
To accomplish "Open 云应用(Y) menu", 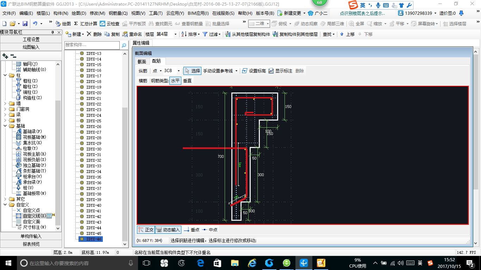I will [x=175, y=13].
